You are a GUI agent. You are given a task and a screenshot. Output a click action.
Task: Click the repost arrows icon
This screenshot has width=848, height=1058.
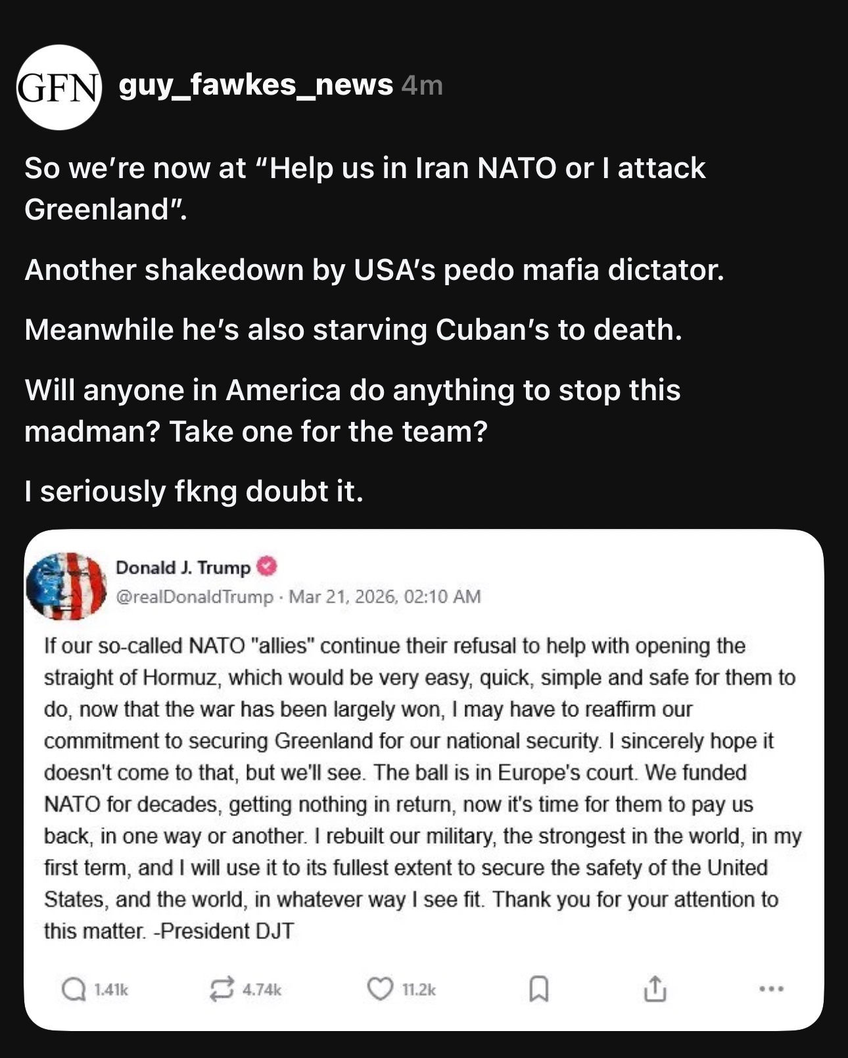point(222,989)
